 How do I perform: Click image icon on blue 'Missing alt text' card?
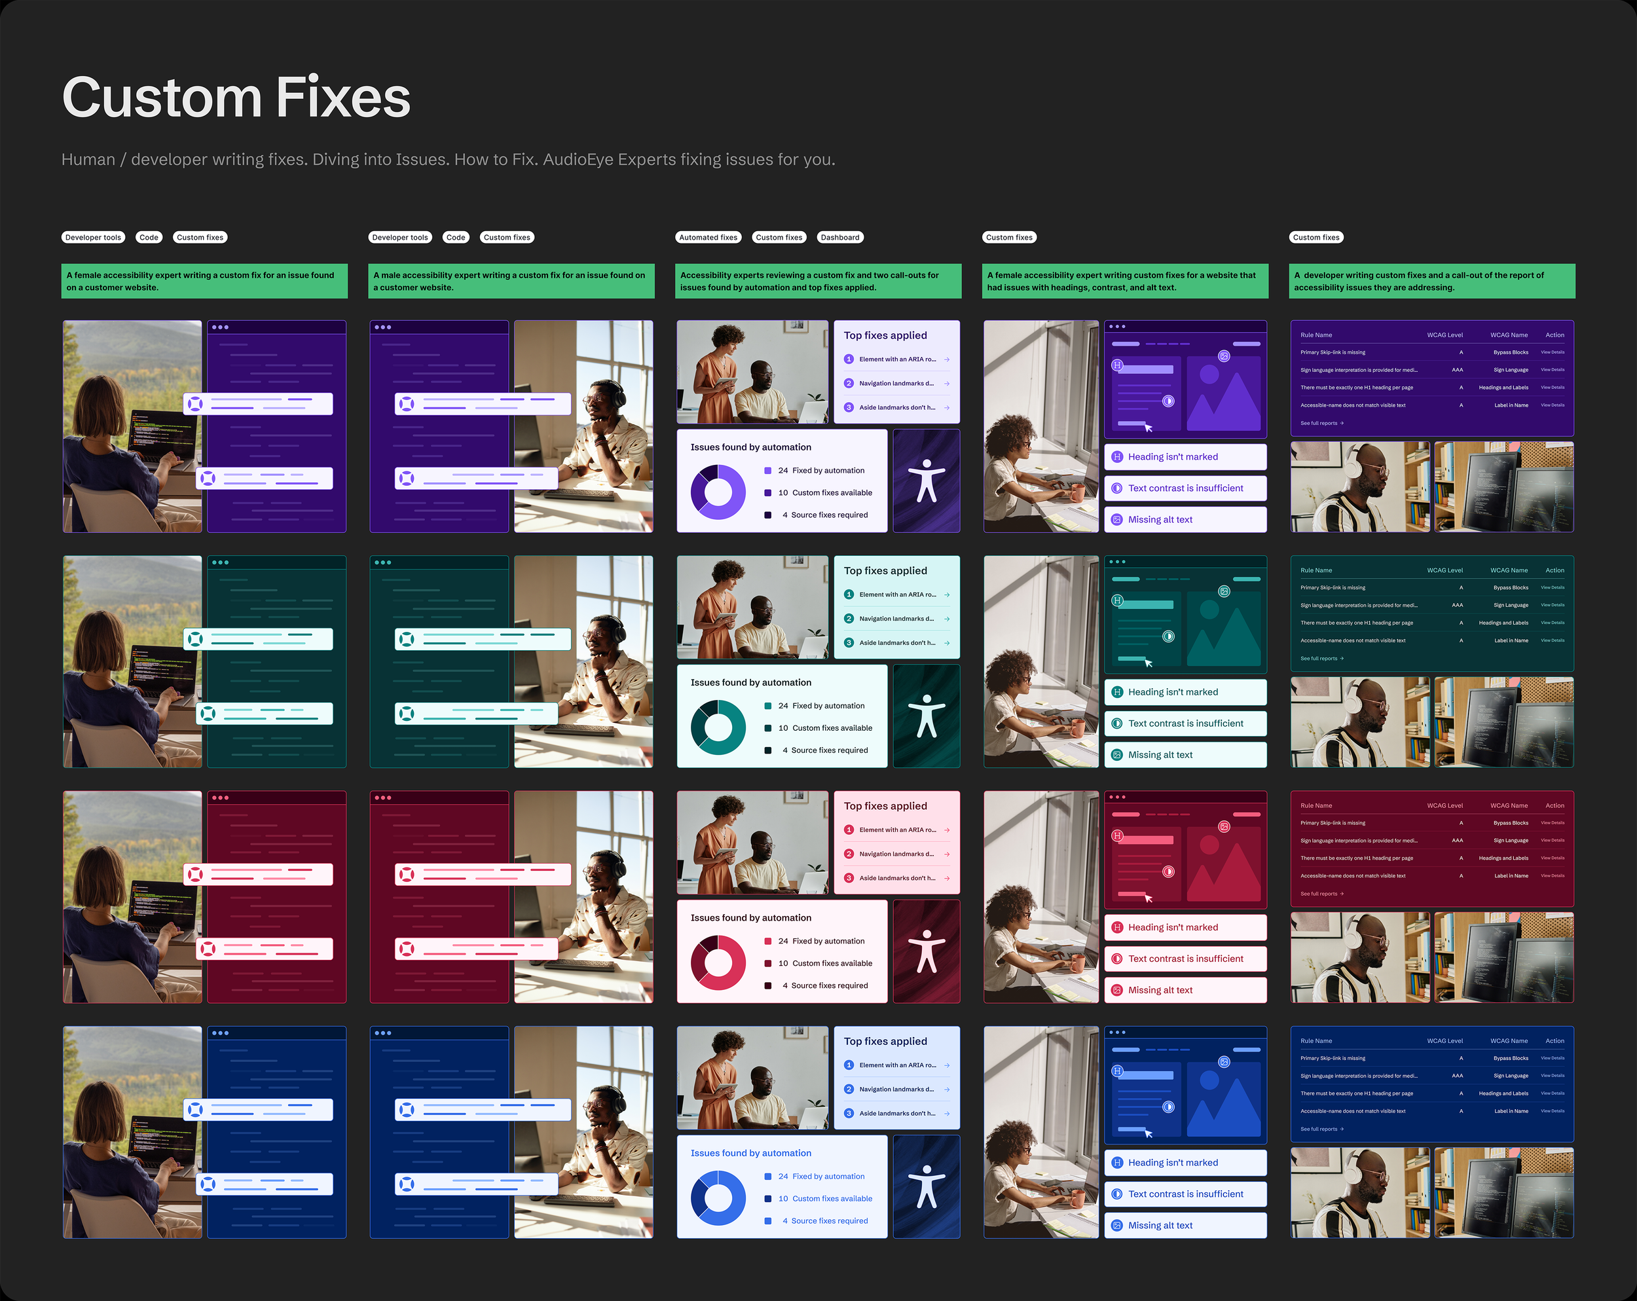[x=1117, y=1225]
